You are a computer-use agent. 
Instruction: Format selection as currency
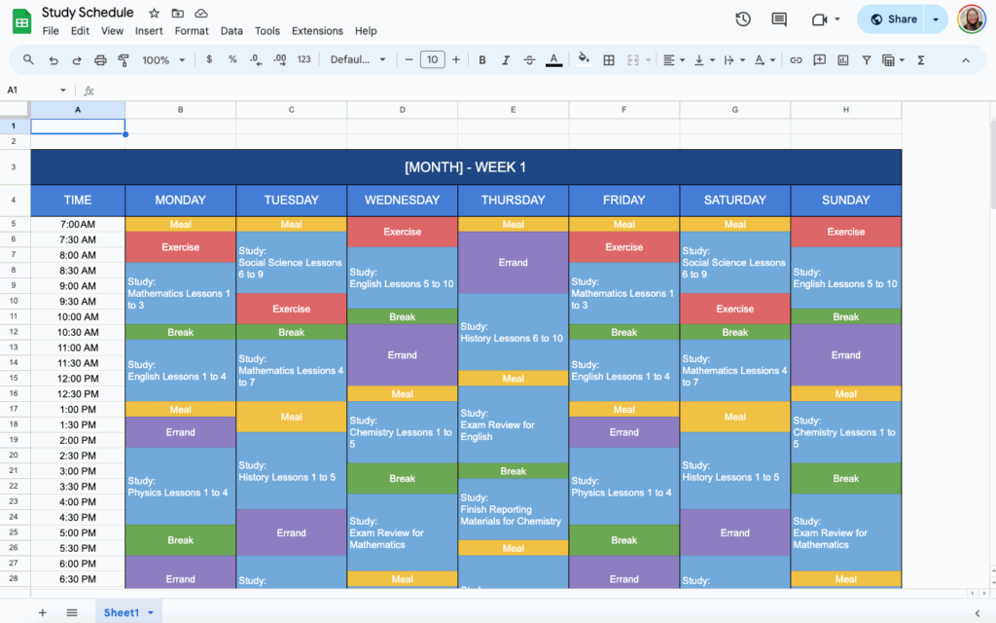pos(208,59)
